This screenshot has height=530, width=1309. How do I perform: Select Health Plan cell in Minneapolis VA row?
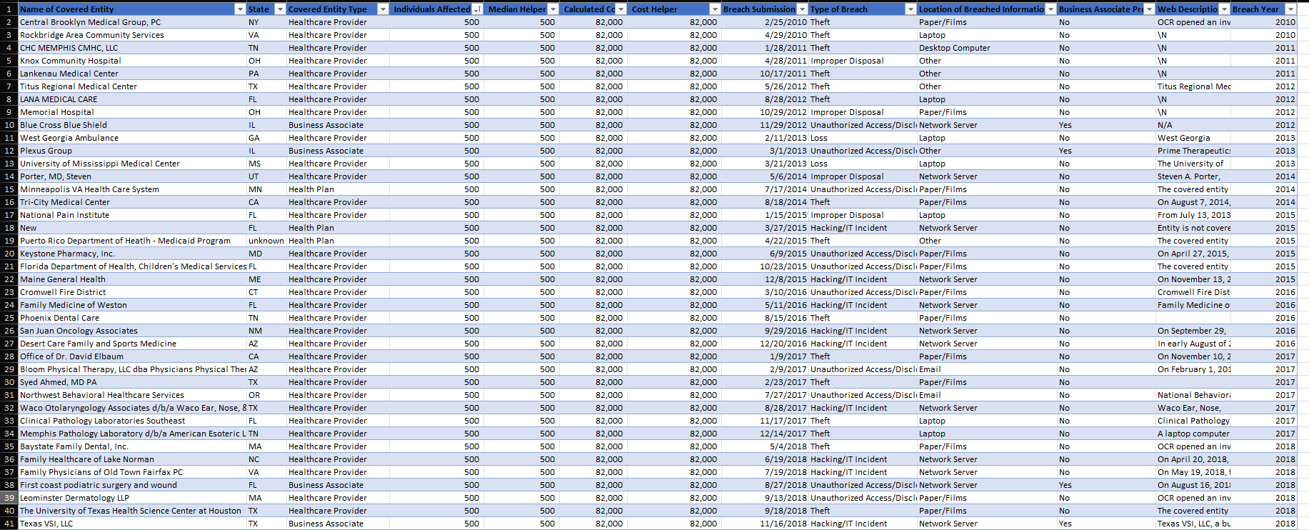338,189
